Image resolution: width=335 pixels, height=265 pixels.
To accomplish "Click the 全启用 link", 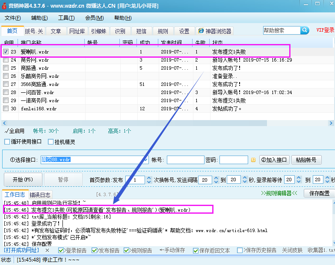I will pos(15,131).
